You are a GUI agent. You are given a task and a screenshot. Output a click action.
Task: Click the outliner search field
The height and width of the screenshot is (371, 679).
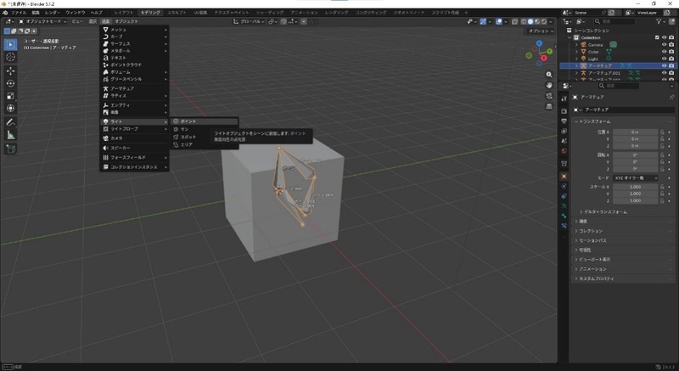click(x=614, y=21)
